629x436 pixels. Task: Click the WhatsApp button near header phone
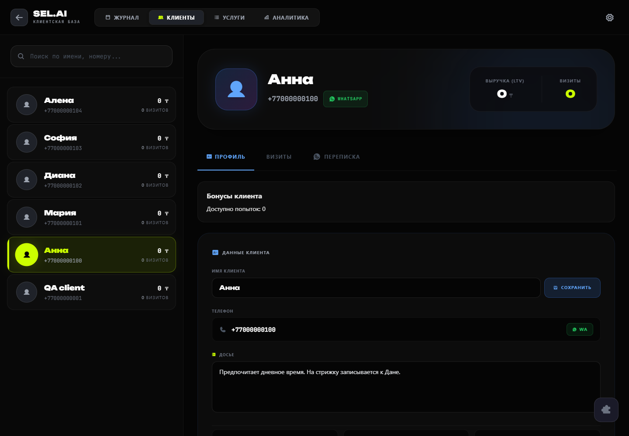point(346,99)
